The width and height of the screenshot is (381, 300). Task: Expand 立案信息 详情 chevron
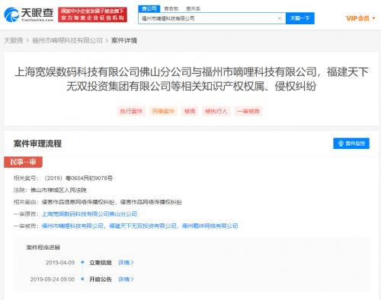tap(126, 263)
